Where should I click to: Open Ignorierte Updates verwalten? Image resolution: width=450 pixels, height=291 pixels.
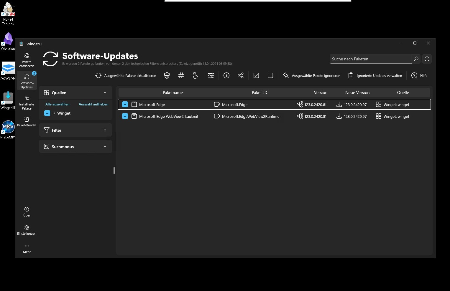coord(375,76)
